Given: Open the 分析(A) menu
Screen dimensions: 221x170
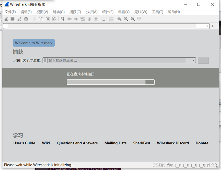Looking at the screenshot, I should (x=92, y=12).
